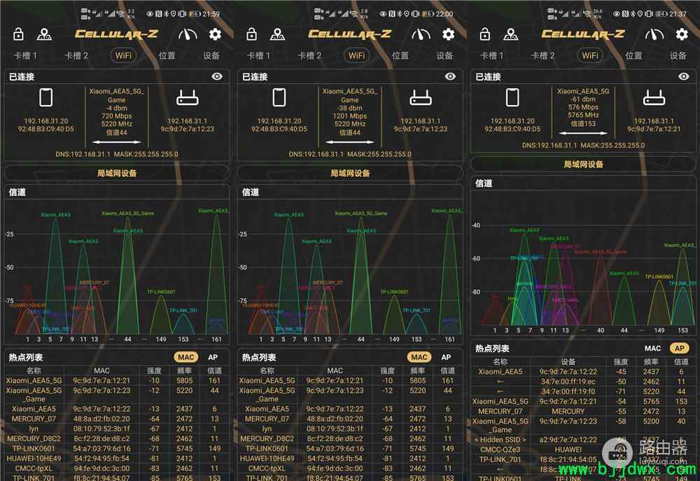Select MAC toggle in the 22:00 hotspot list

pyautogui.click(x=419, y=357)
